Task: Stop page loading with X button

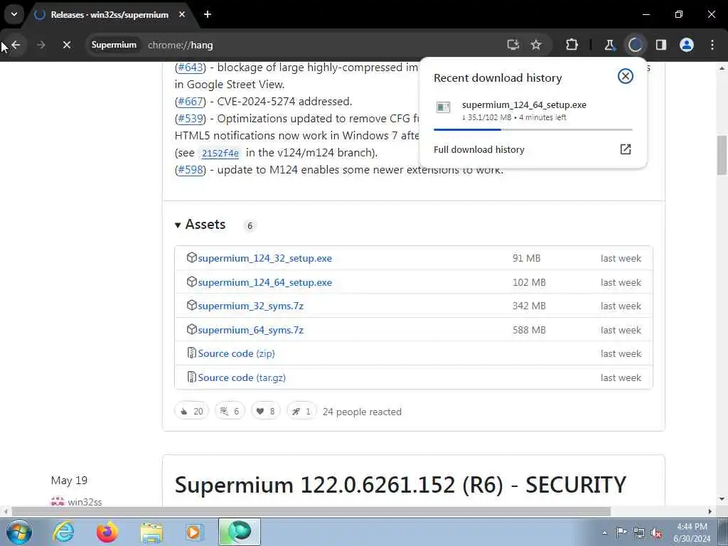Action: [66, 45]
